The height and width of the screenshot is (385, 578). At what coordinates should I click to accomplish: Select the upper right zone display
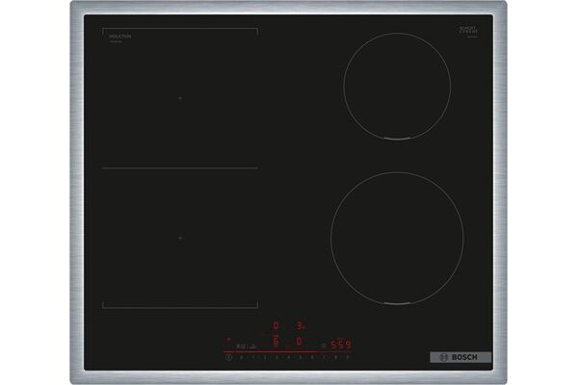(x=300, y=325)
